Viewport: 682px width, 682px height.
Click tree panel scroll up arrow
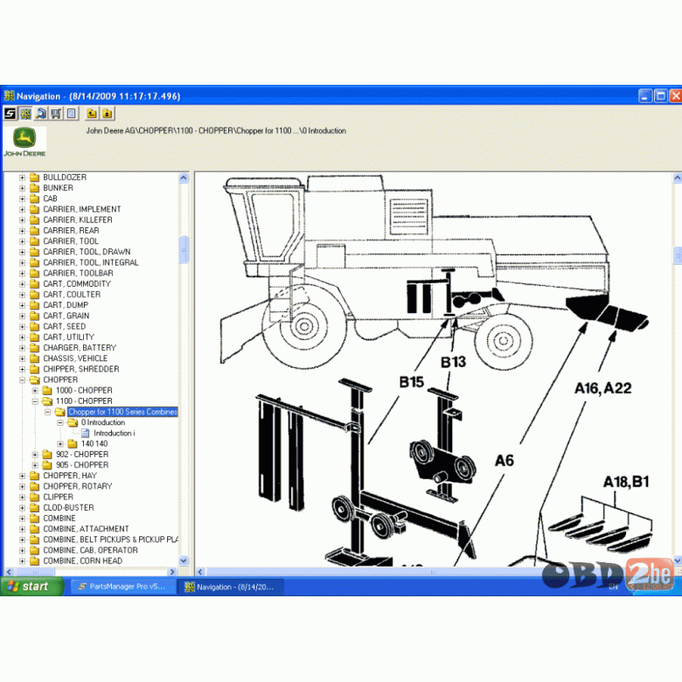pos(184,177)
